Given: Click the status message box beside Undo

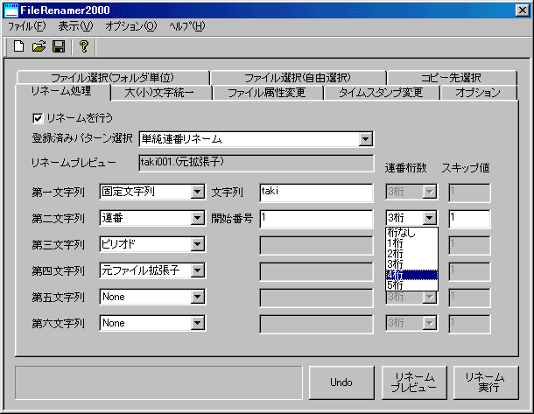Looking at the screenshot, I should click(158, 382).
